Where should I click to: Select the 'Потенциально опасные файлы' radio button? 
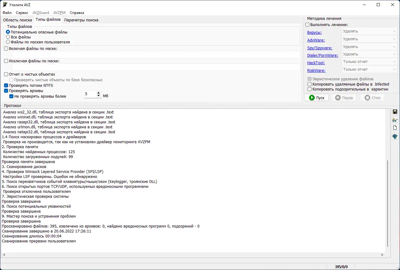click(x=8, y=32)
